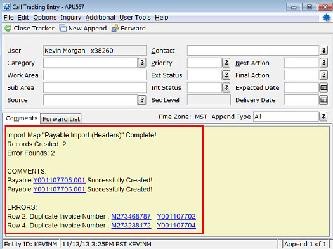Click the Final Action input field
Screen dimensions: 333x249
301,75
